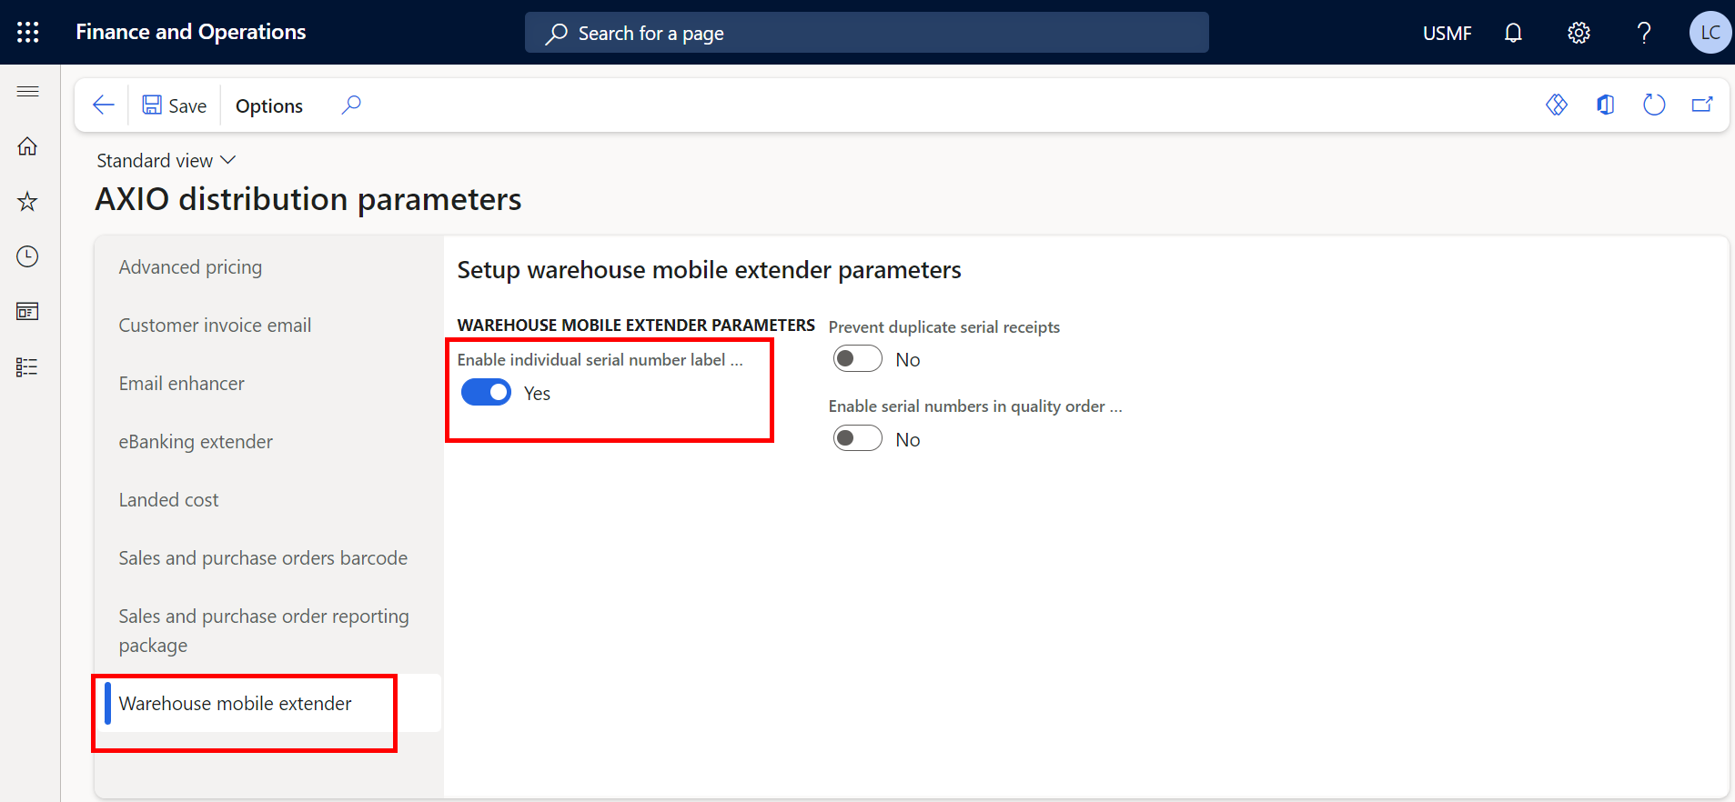Open the app launcher waffle menu
Screen dimensions: 1735x802
tap(28, 33)
